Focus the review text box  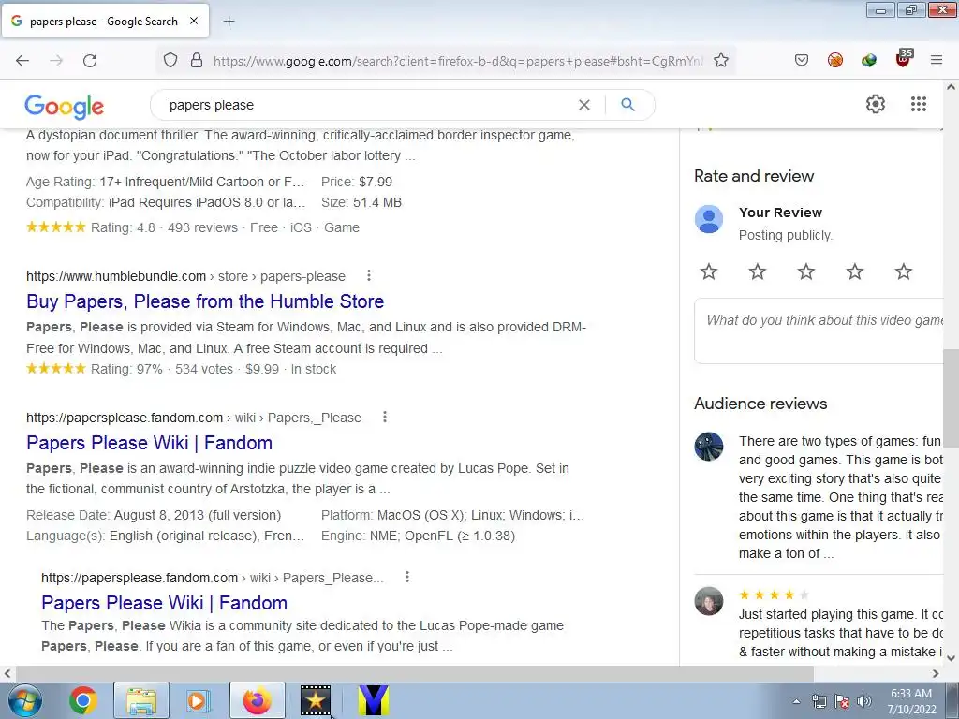819,330
